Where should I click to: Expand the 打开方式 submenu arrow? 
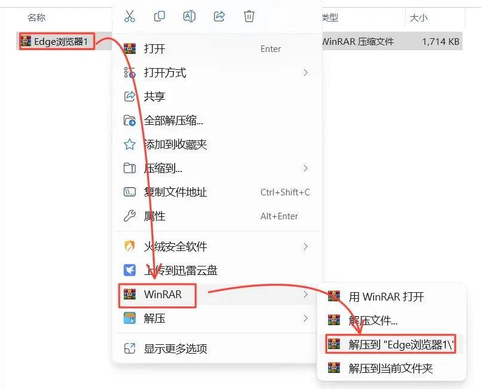tap(305, 73)
